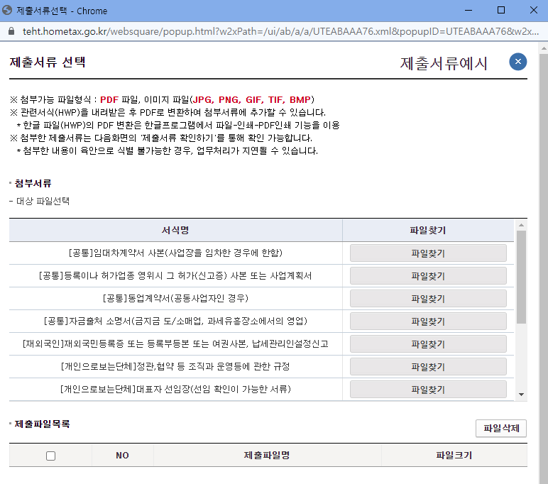
Task: Click NO column header in 제출파일목록
Action: [122, 456]
